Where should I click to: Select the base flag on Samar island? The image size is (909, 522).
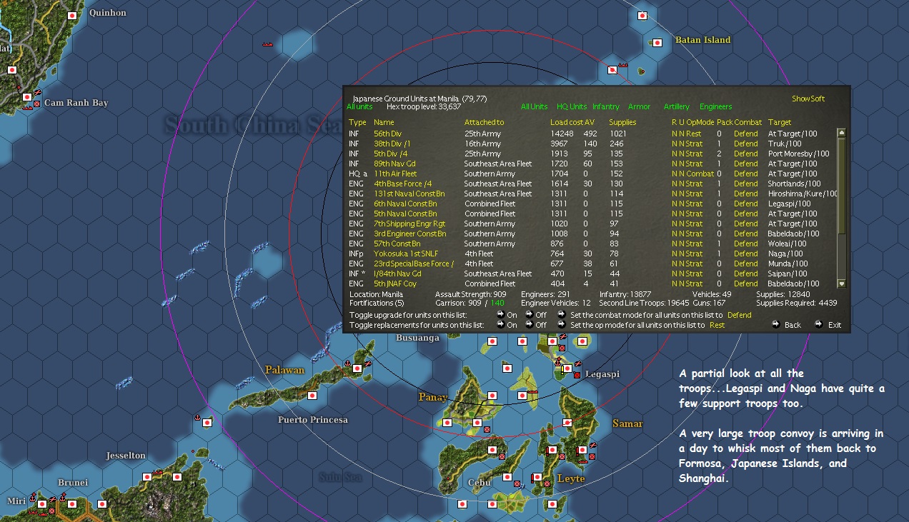pos(568,423)
